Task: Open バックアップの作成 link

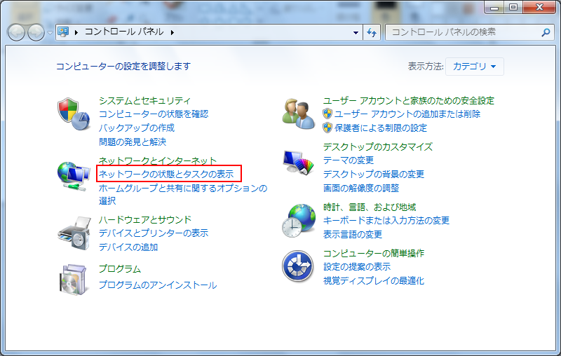Action: click(137, 128)
